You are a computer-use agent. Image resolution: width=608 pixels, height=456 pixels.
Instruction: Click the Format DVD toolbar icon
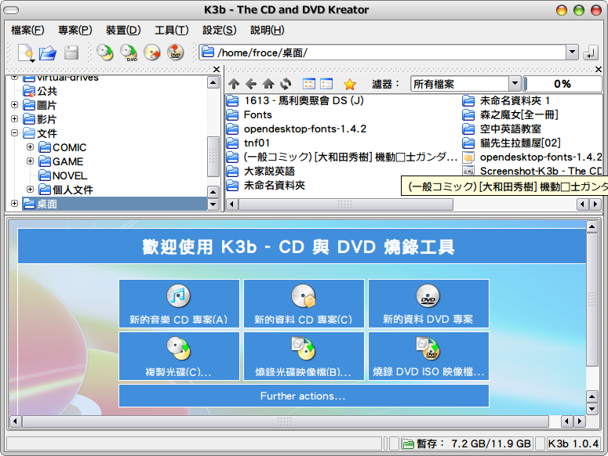click(x=175, y=52)
